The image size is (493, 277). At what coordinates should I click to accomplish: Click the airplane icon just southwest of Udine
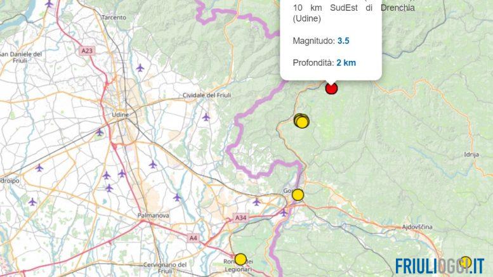tap(100, 132)
